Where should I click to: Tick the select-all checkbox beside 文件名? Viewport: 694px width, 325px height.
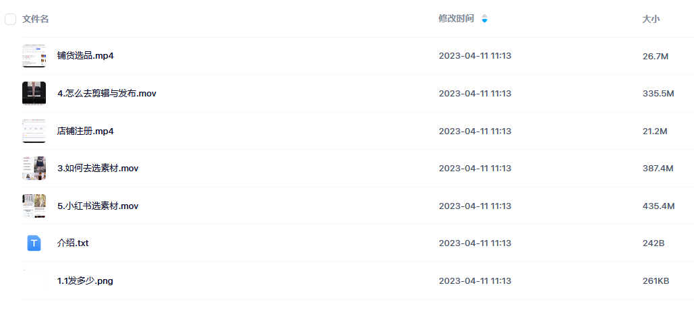[11, 19]
